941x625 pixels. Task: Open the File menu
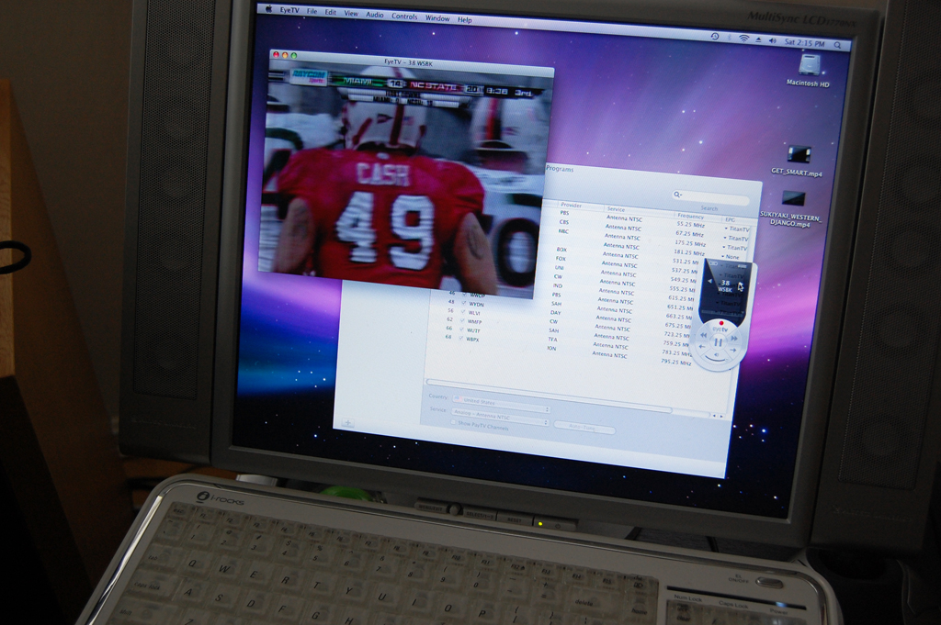[312, 11]
